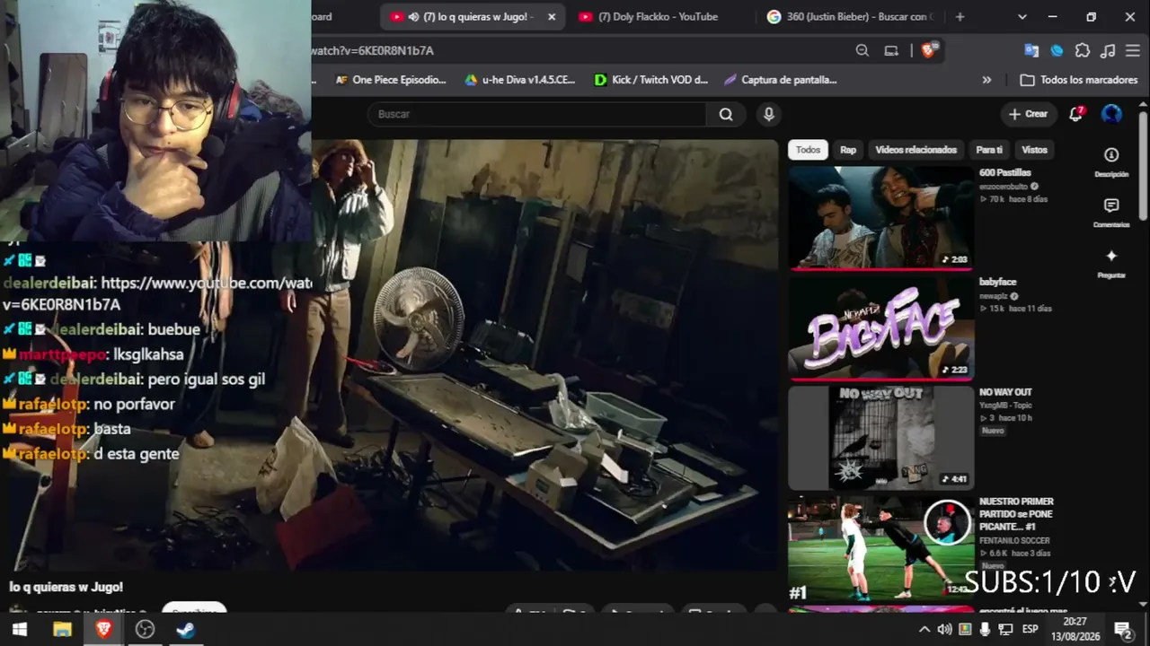1150x646 pixels.
Task: Select the 'Videos relacionados' chip
Action: point(916,150)
